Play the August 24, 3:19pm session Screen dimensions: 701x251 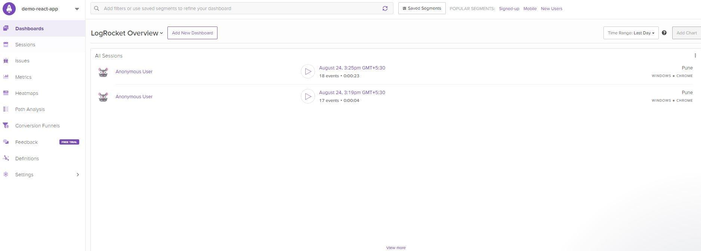click(308, 96)
